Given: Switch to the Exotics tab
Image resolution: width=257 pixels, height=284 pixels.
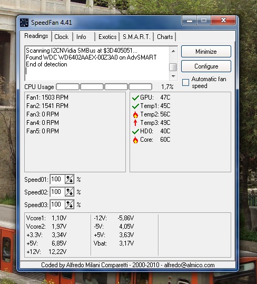Looking at the screenshot, I should coord(107,37).
